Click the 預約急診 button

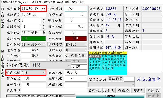[x=55, y=44]
